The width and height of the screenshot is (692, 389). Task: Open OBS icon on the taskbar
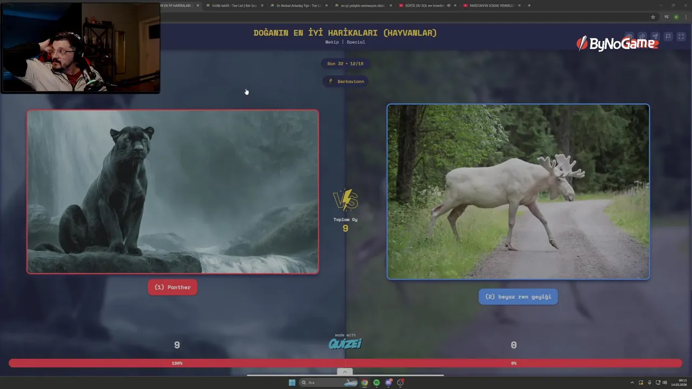click(x=401, y=383)
